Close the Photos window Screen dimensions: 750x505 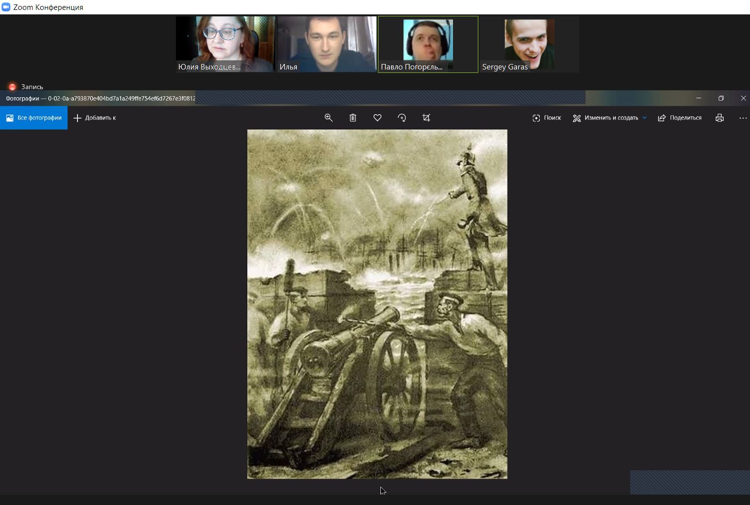pyautogui.click(x=743, y=98)
